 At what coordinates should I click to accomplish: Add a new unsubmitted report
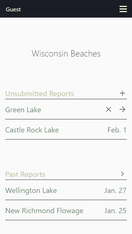pyautogui.click(x=122, y=93)
